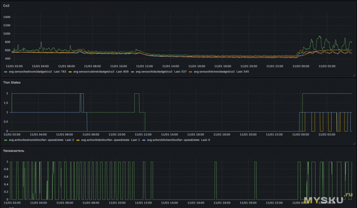
Task: Toggle the action/bedroom/tion/fan-speed/state series label
Action: pos(36,140)
